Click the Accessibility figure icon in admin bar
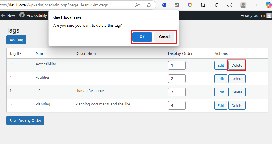The width and height of the screenshot is (272, 144). [x=22, y=15]
